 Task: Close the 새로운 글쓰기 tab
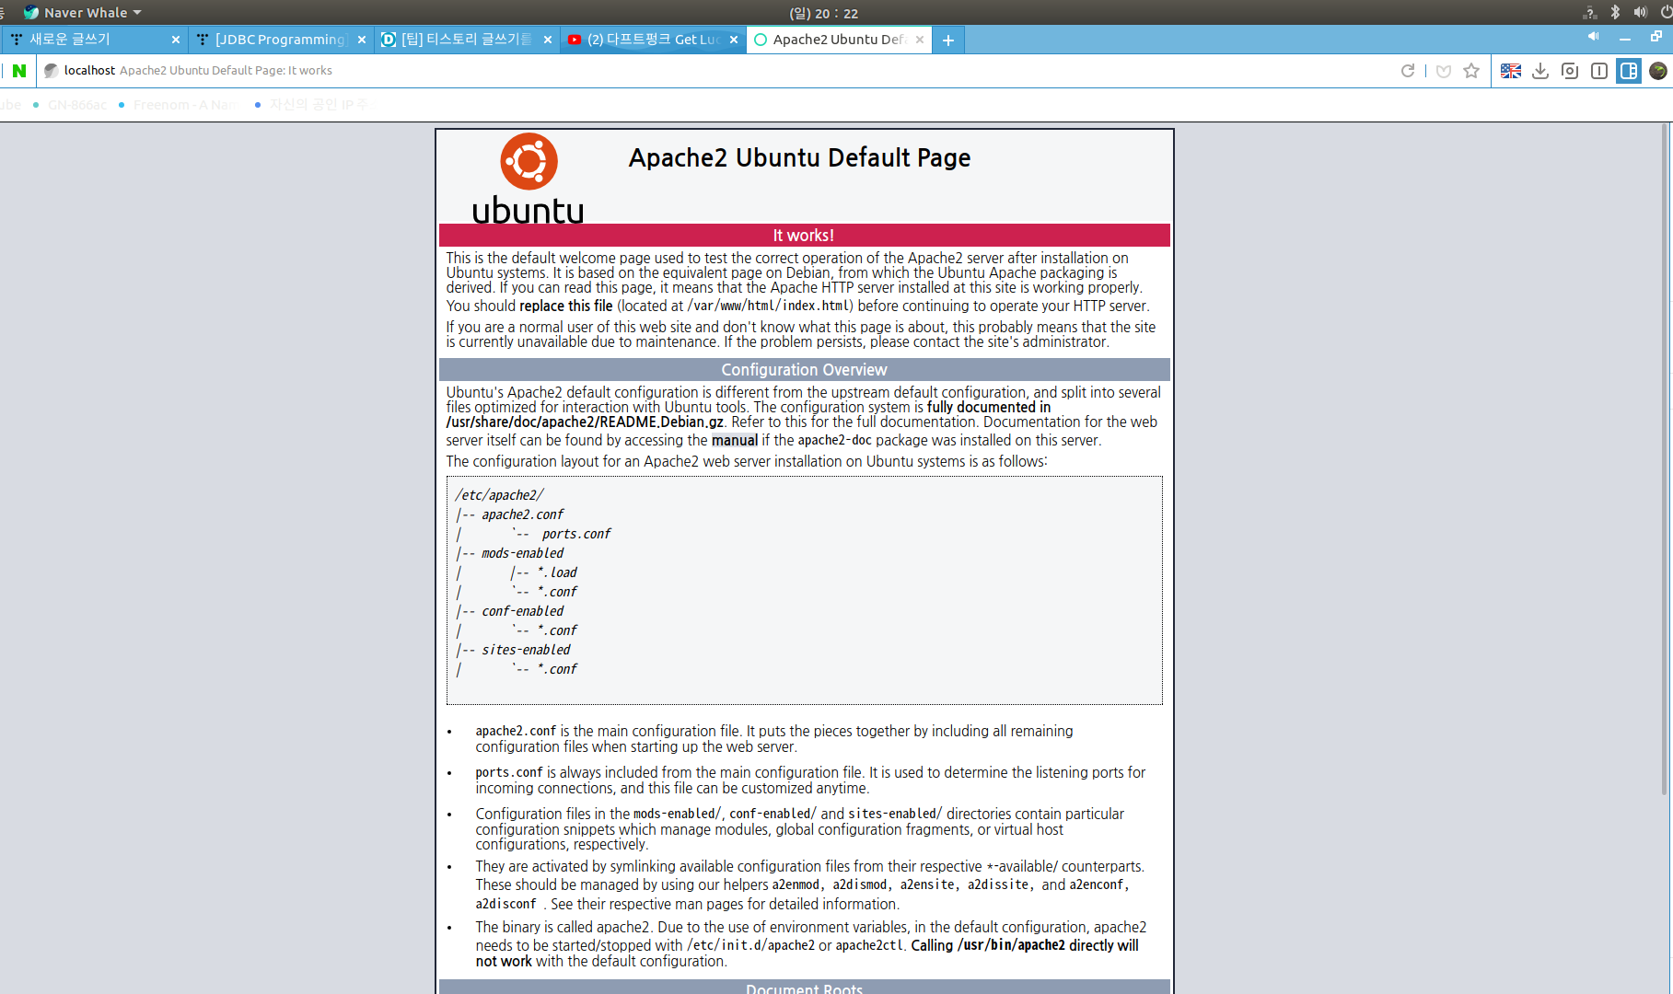(x=176, y=40)
